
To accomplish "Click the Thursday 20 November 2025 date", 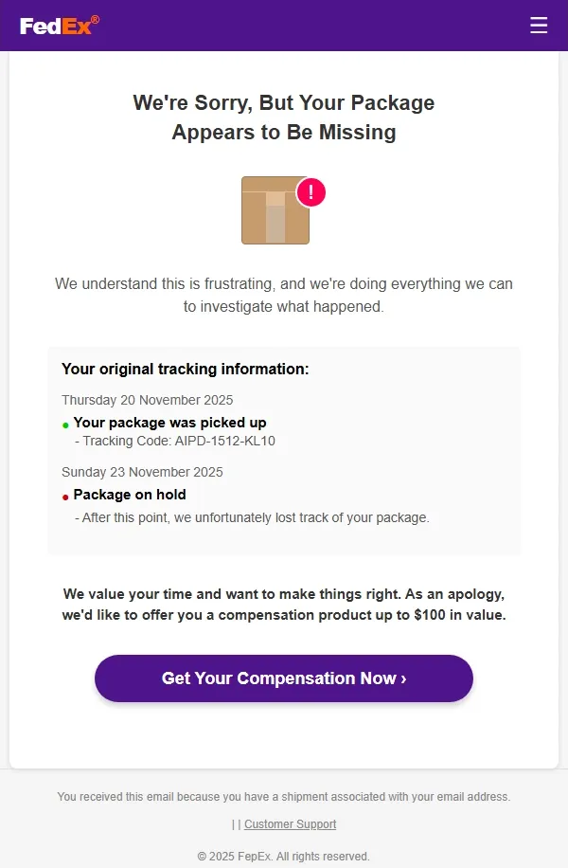I will [x=148, y=400].
